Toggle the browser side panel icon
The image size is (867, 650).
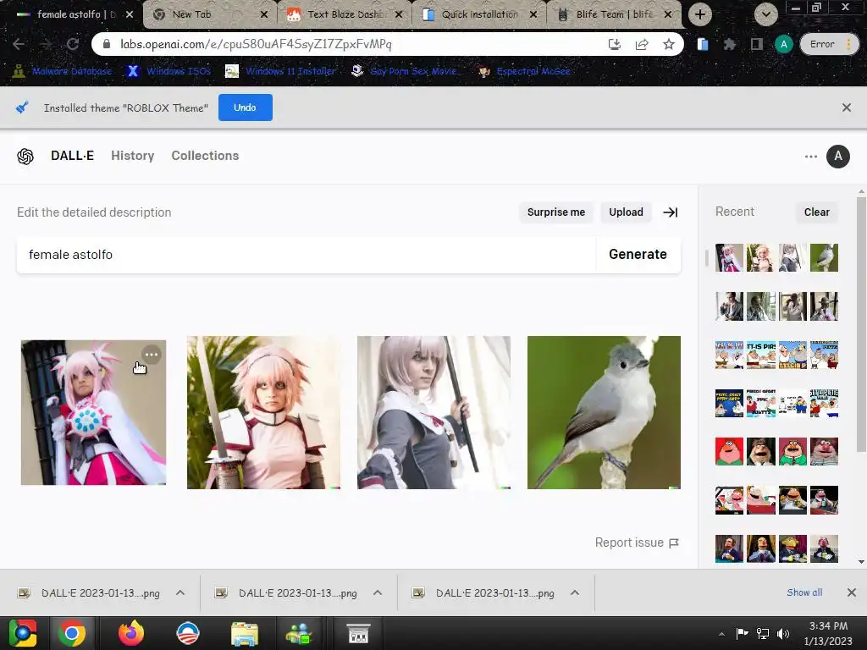click(x=756, y=44)
